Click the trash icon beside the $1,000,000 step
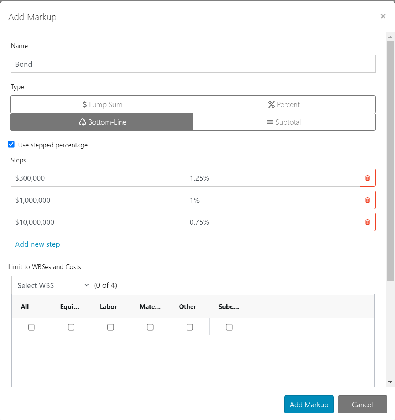 point(368,199)
